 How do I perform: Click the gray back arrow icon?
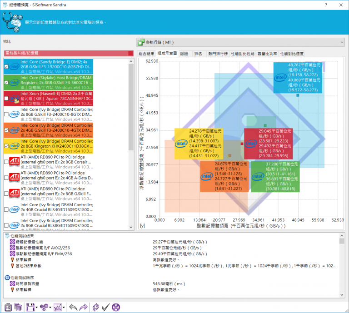pyautogui.click(x=73, y=308)
